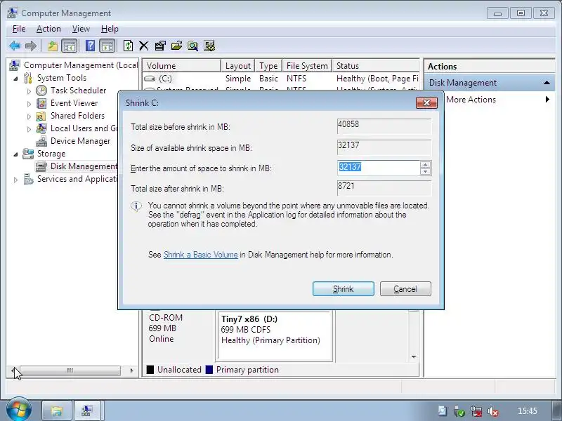Close the Shrink C: dialog
Image resolution: width=562 pixels, height=421 pixels.
pos(426,102)
